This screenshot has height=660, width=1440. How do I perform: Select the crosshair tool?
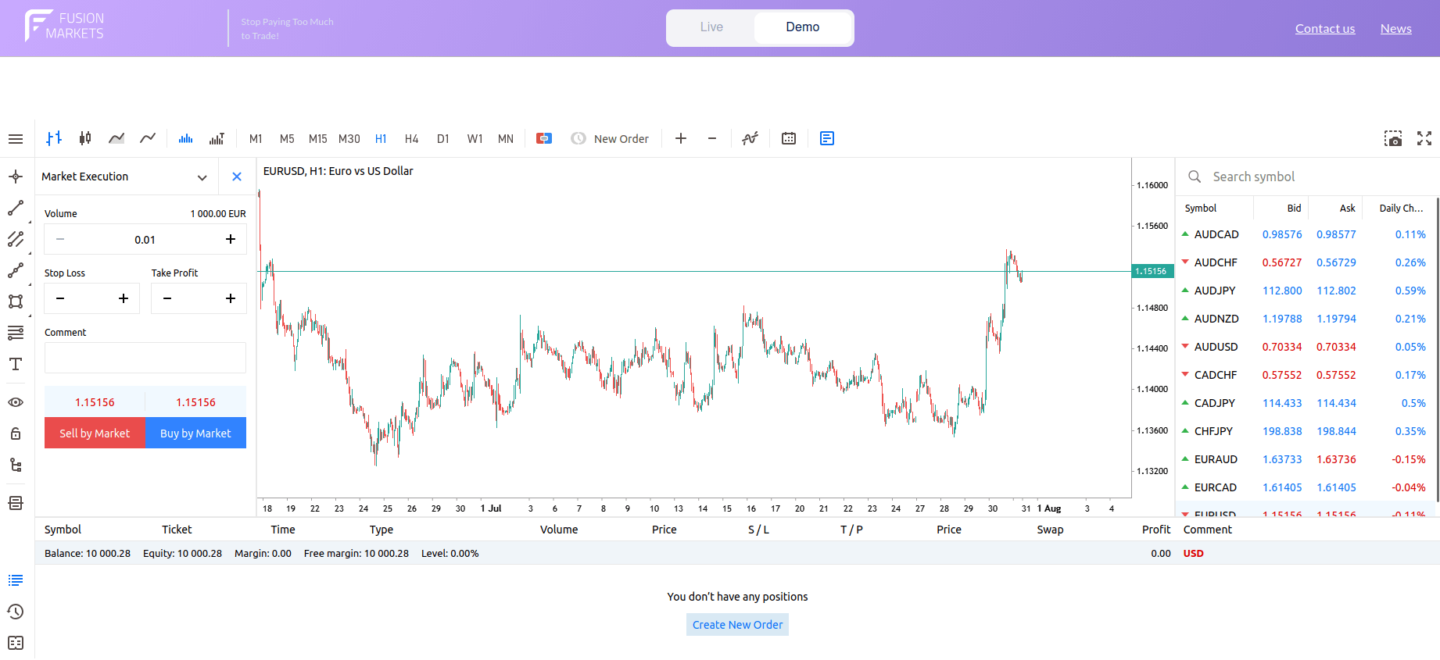click(x=16, y=177)
